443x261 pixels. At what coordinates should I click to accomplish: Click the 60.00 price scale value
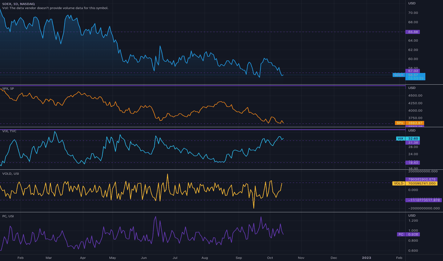(413, 59)
